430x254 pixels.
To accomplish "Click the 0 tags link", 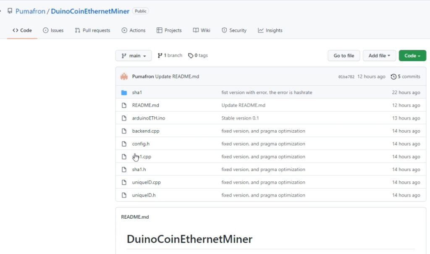I will (x=198, y=55).
